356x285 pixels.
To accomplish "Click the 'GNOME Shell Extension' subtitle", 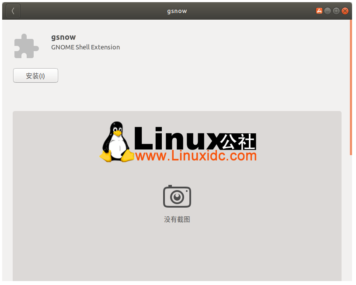I will pyautogui.click(x=85, y=47).
